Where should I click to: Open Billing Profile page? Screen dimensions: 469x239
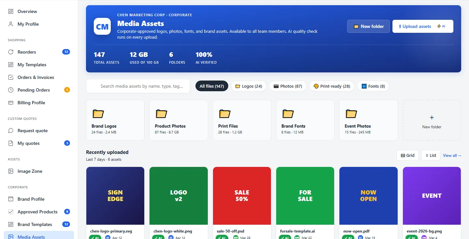[39, 103]
